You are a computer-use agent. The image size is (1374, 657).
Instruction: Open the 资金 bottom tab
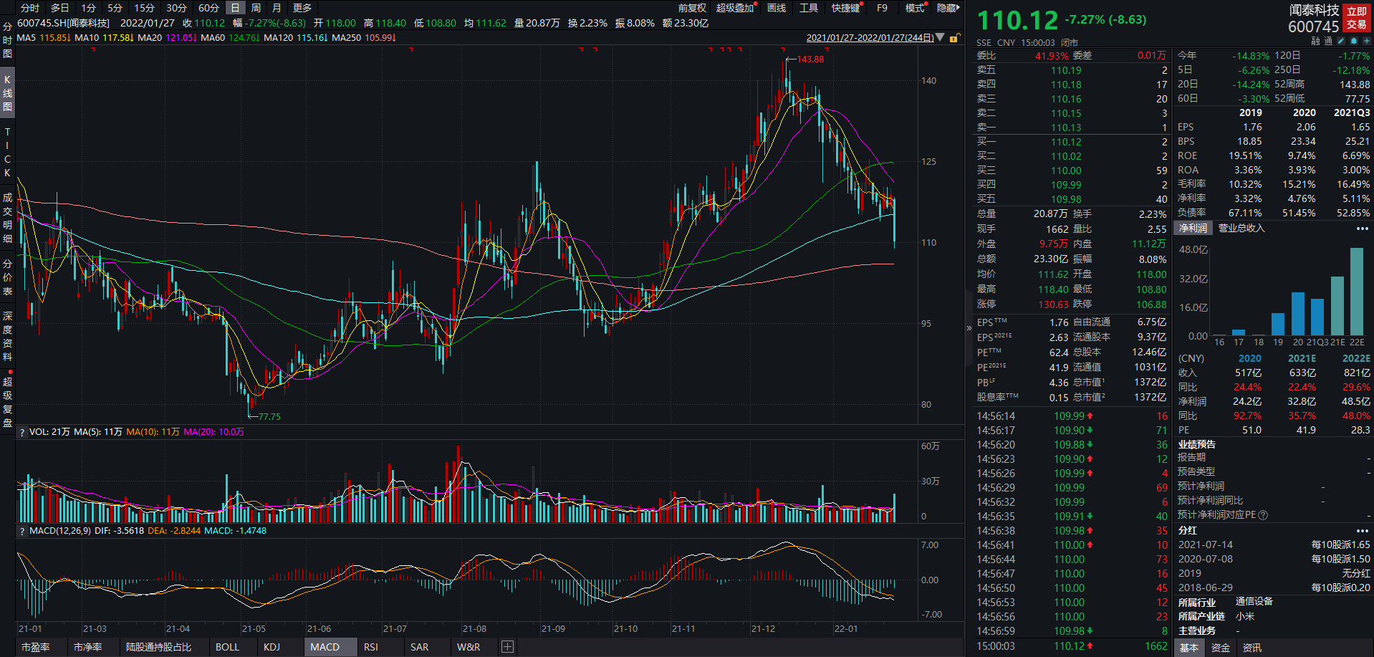click(1221, 648)
